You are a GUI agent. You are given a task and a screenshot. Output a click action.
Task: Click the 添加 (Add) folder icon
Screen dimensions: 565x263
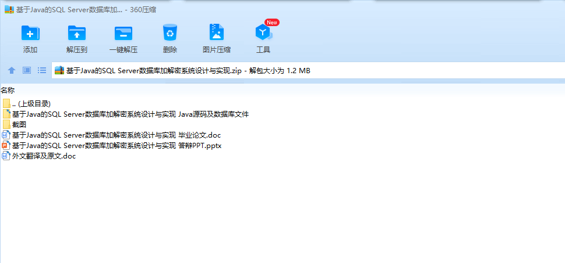pos(30,33)
